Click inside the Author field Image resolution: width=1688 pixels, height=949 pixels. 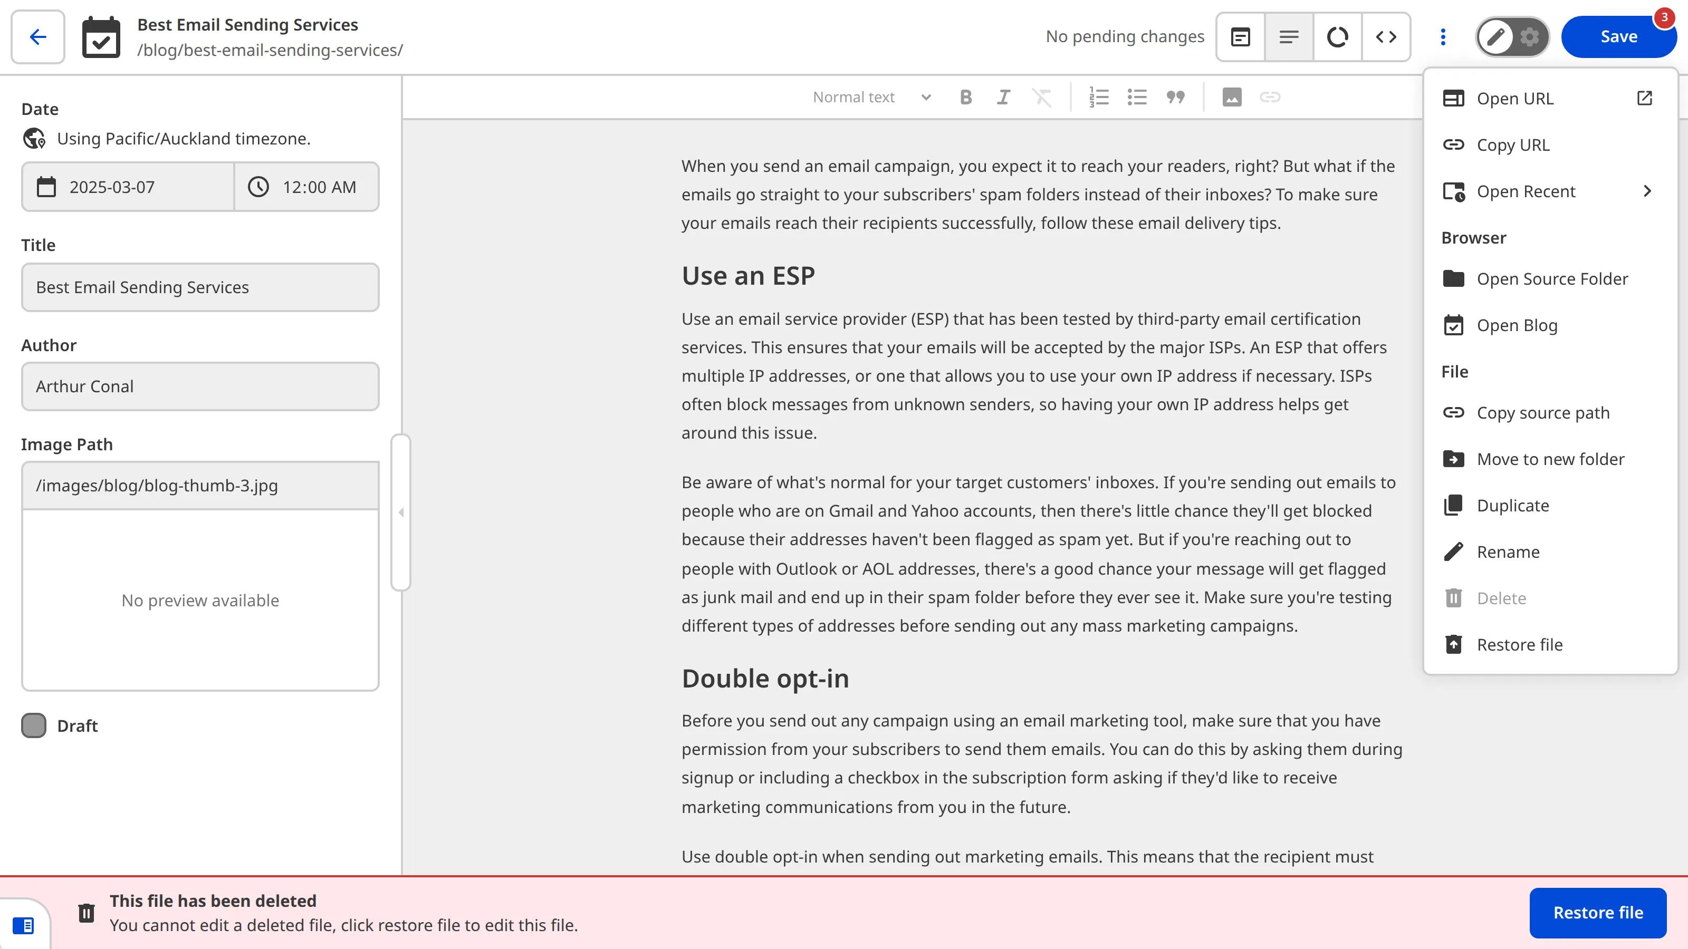(200, 386)
